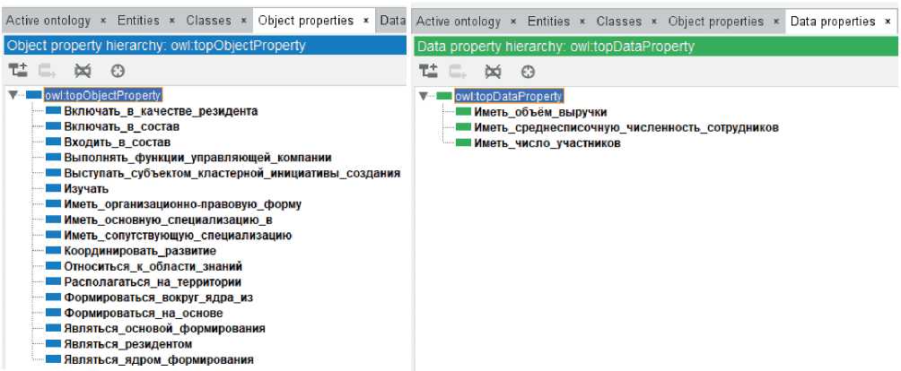Viewport: 901px width, 371px height.
Task: Select Являться_резидентом object property
Action: point(127,343)
